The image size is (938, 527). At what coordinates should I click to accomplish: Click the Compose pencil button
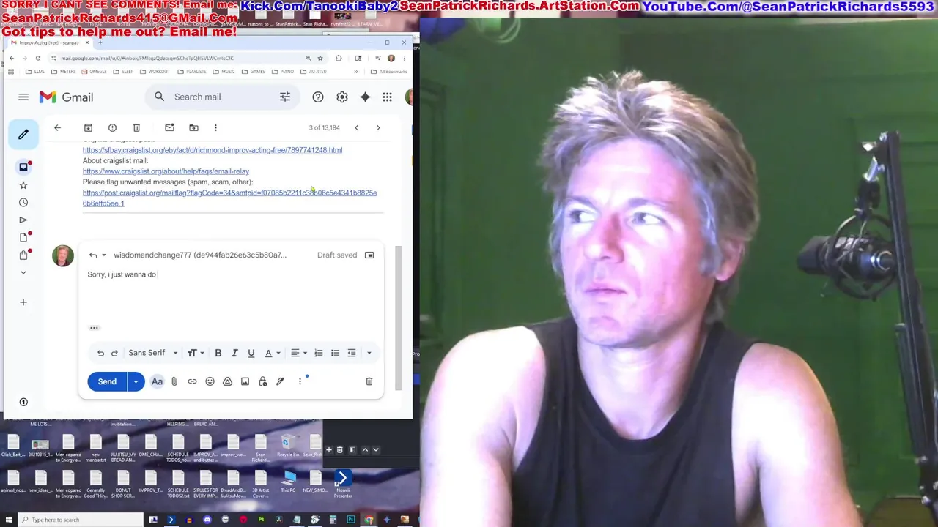click(x=23, y=134)
